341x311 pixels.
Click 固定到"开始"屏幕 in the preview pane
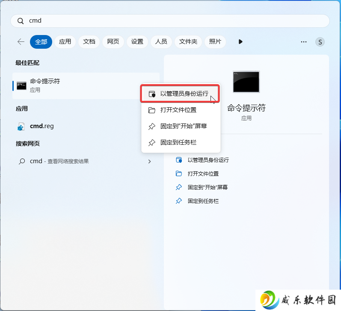coord(208,187)
